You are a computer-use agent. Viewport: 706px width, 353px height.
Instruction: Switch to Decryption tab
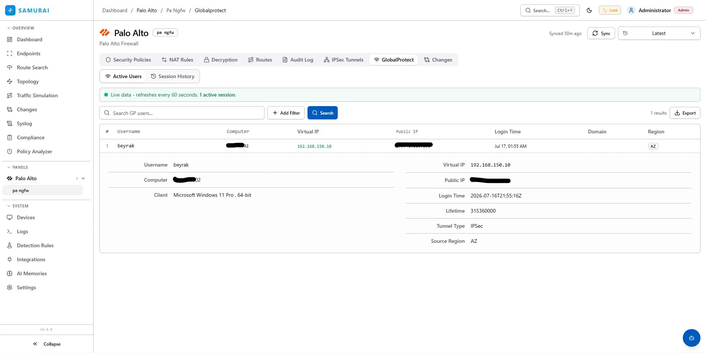click(x=221, y=60)
